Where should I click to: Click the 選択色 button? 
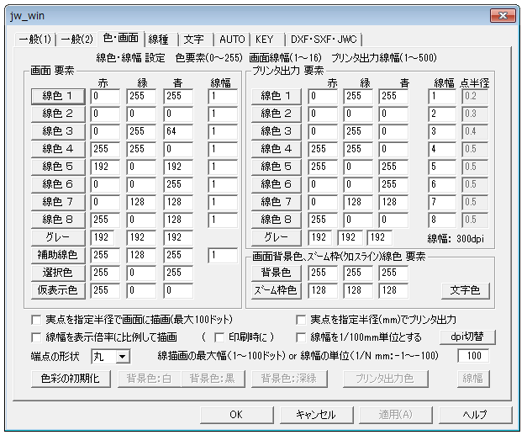tap(58, 273)
